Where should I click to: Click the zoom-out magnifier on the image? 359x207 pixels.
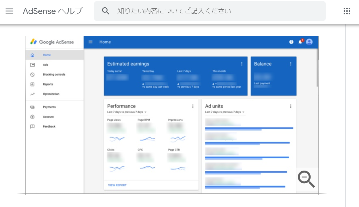pos(306,179)
